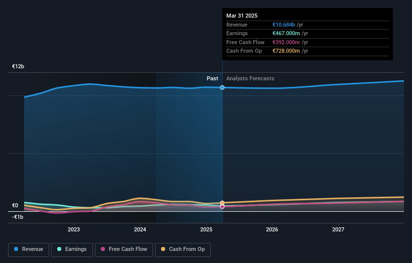Click the €392.000m free cash flow value
The image size is (412, 263).
click(x=286, y=42)
